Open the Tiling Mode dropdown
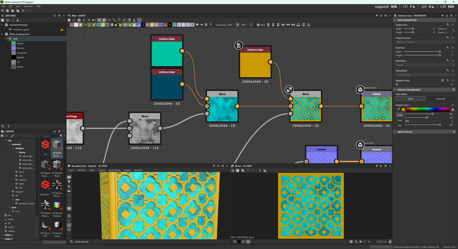 point(424,75)
